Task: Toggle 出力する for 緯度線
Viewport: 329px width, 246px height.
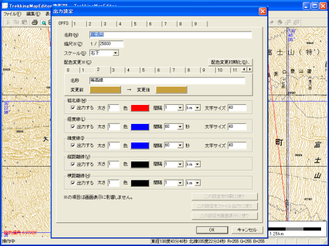Action: pyautogui.click(x=73, y=146)
